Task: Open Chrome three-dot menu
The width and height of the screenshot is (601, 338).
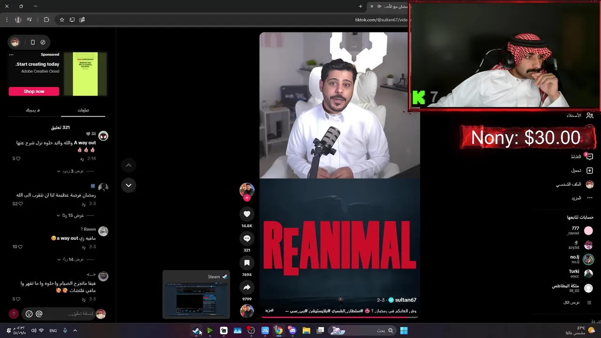Action: click(x=7, y=20)
